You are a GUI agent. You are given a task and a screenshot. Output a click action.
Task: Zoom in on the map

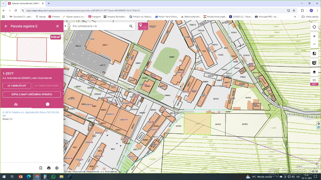314,36
